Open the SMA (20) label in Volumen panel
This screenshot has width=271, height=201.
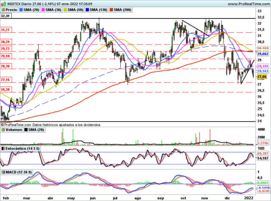[36, 130]
